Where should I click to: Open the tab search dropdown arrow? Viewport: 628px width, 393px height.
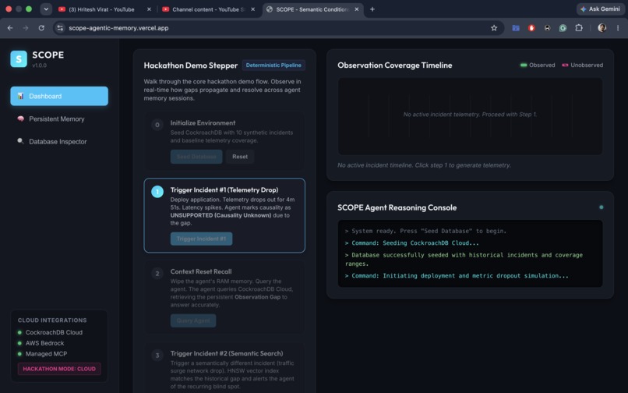point(46,9)
